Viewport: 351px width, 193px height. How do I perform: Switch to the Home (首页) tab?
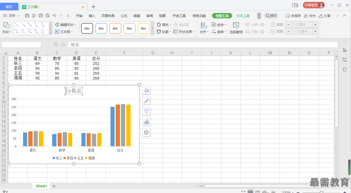[9, 7]
